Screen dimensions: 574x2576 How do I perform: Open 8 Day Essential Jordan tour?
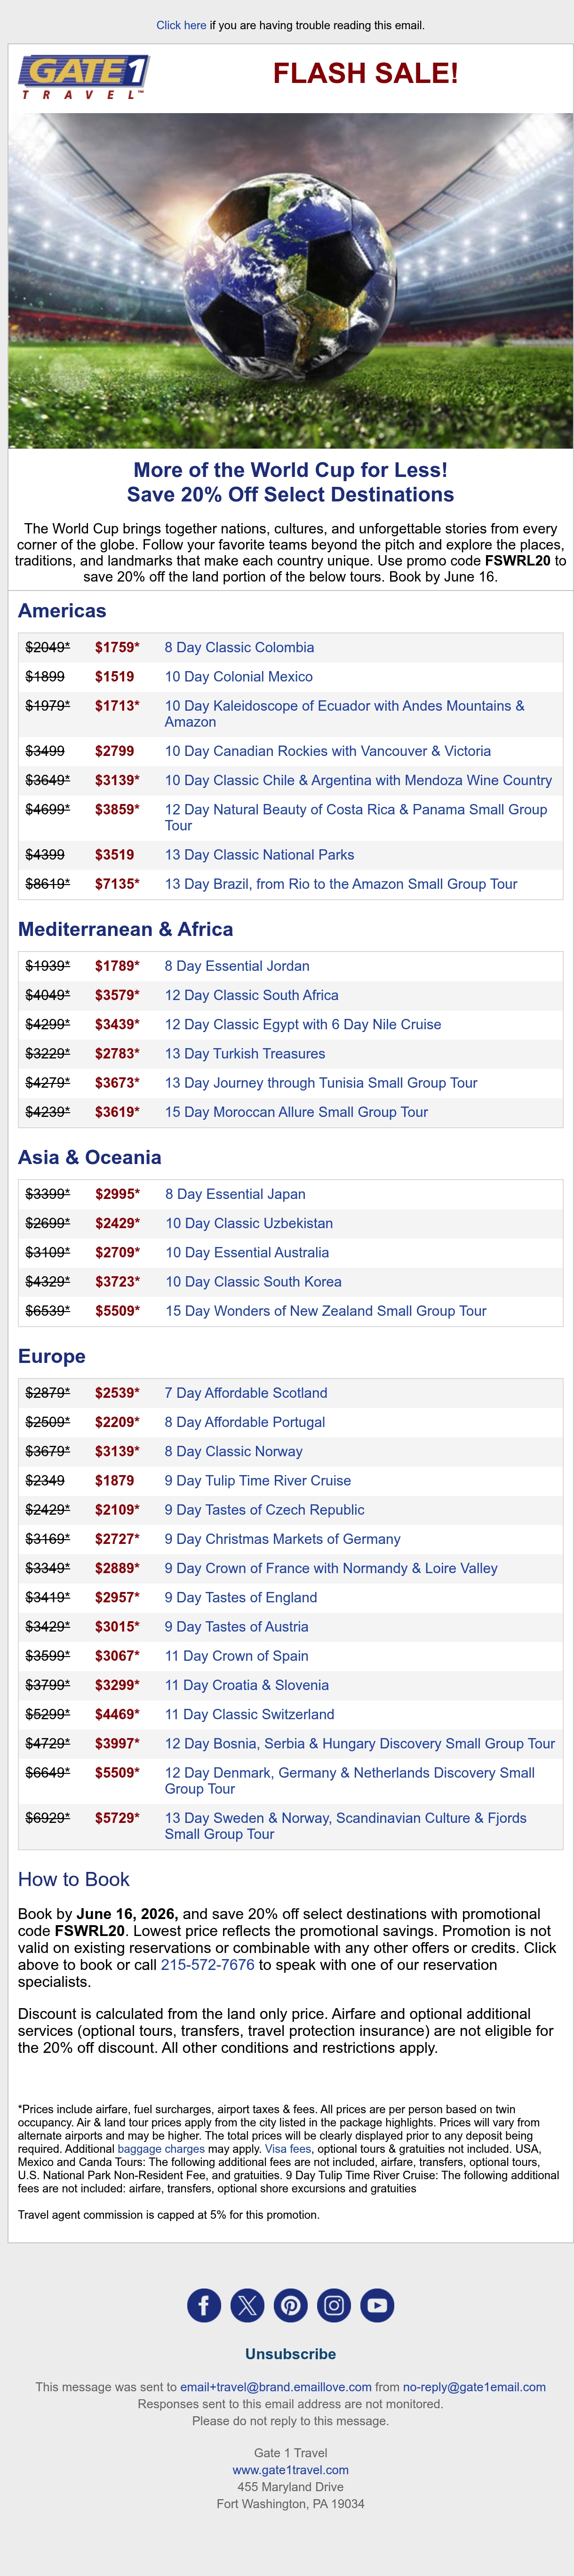coord(238,965)
